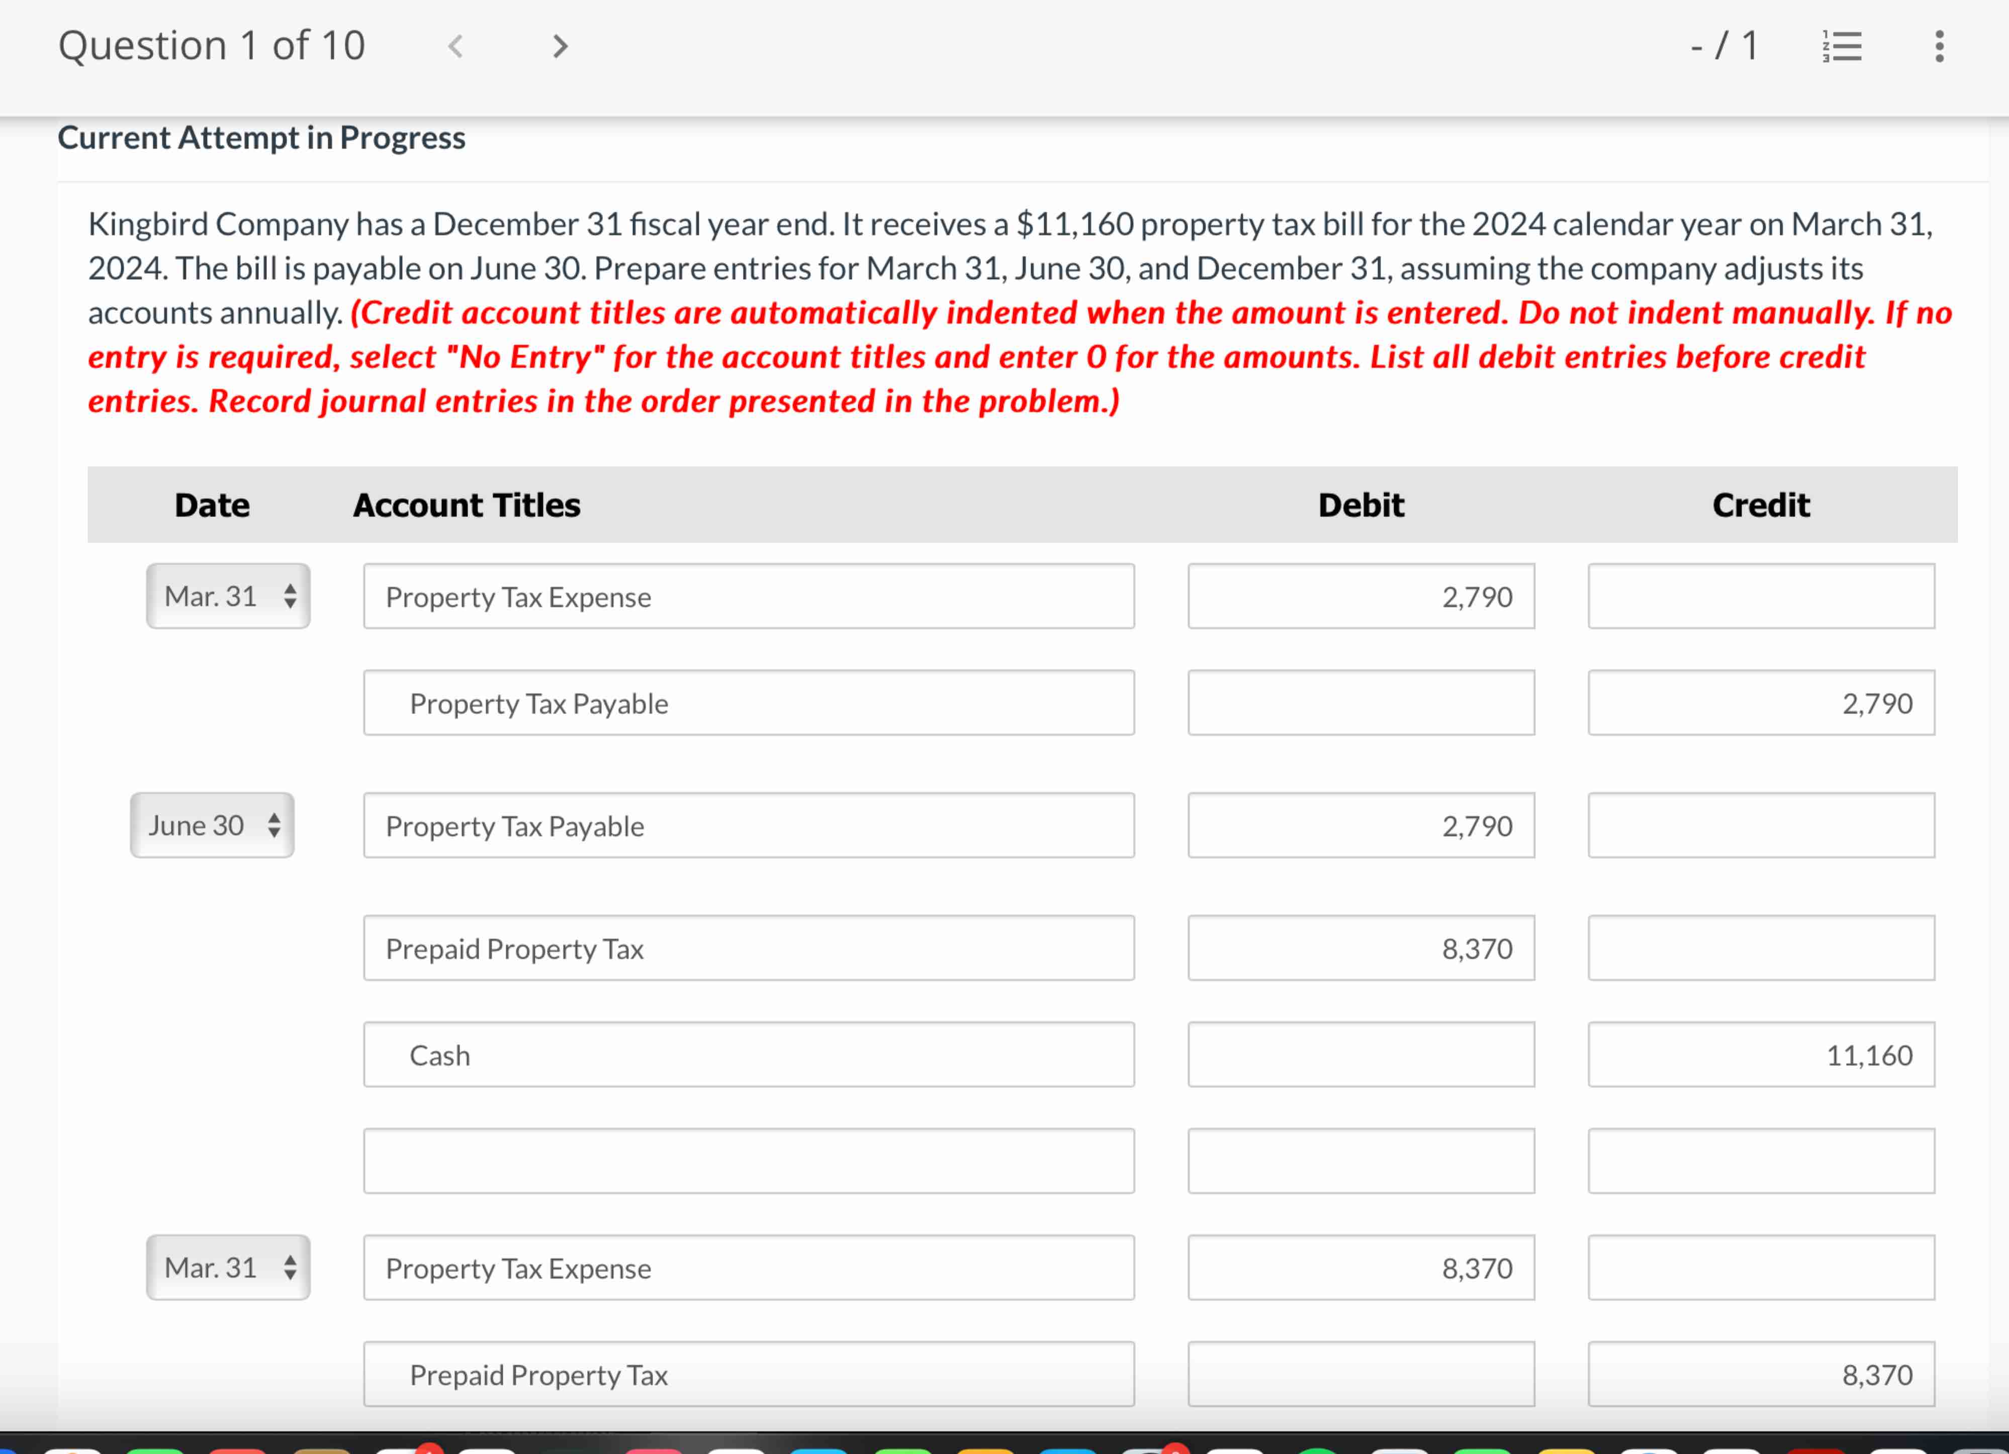Screen dimensions: 2009x1454
Task: Click the empty account title field below Cash
Action: [749, 1160]
